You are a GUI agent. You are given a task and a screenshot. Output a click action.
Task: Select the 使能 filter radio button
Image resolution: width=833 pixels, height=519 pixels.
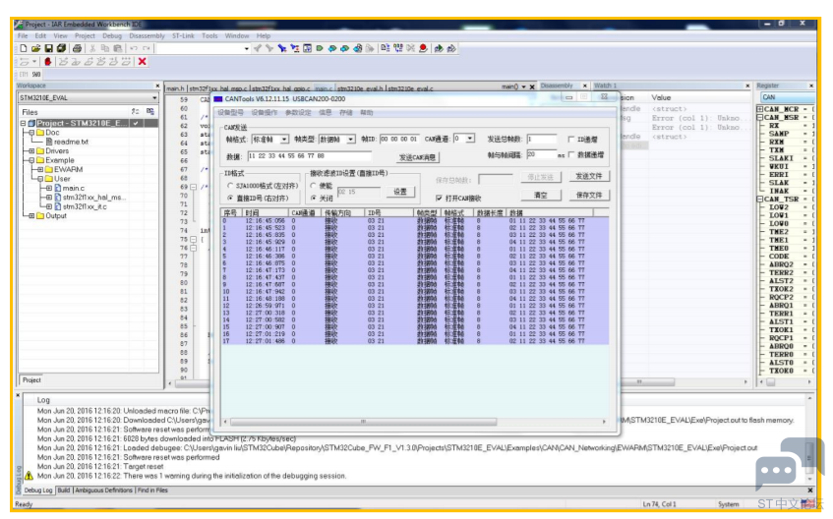314,186
